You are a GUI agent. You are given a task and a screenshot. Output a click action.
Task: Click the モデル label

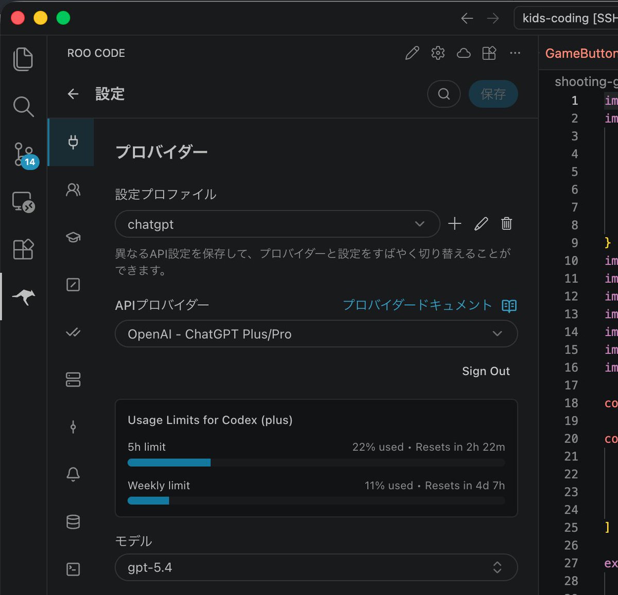(x=133, y=541)
